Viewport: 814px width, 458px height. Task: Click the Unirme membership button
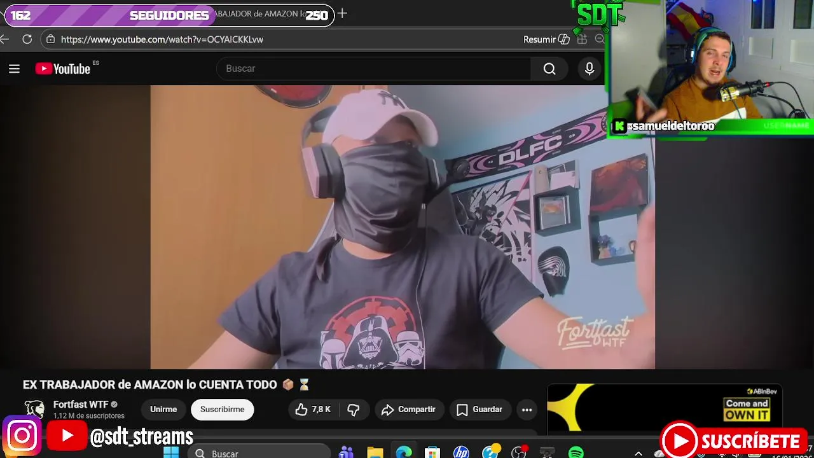click(x=163, y=410)
